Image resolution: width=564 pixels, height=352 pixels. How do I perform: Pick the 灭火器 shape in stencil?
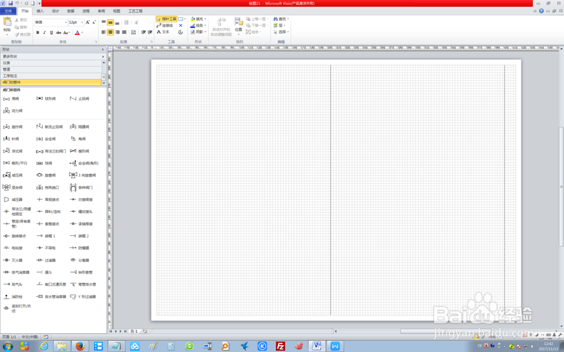coord(13,260)
